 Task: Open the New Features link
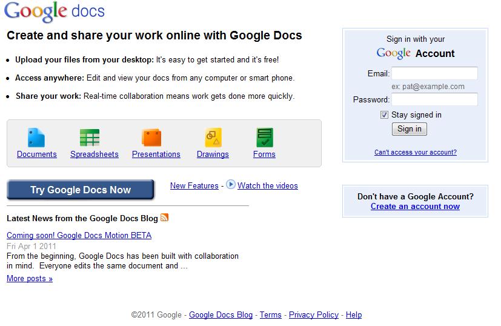pos(194,185)
